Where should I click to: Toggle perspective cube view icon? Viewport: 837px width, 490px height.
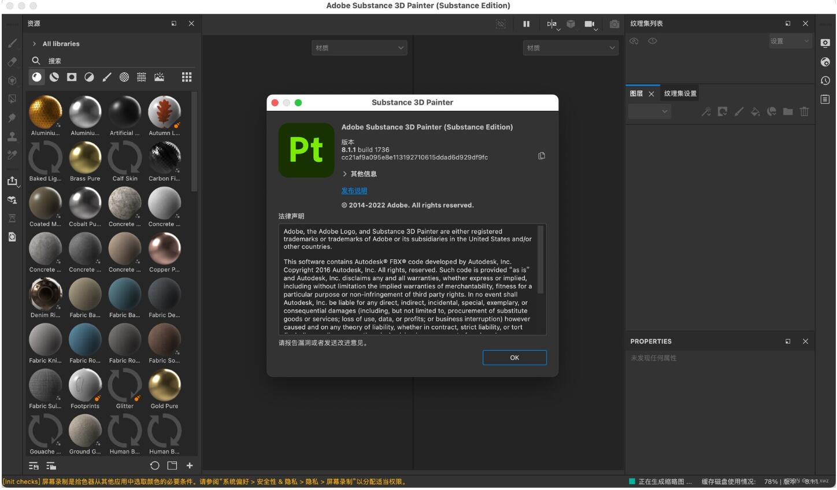(571, 24)
